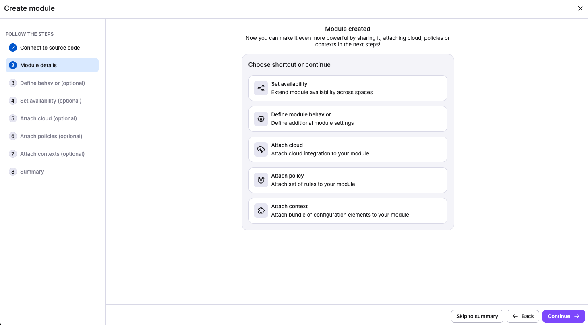Image resolution: width=588 pixels, height=325 pixels.
Task: Jump to Define behavior (optional) step
Action: (52, 83)
